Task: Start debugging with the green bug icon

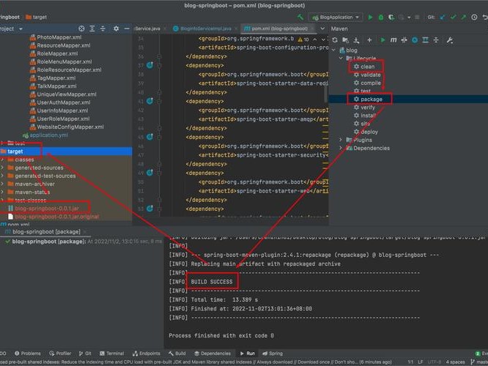Action: [380, 18]
